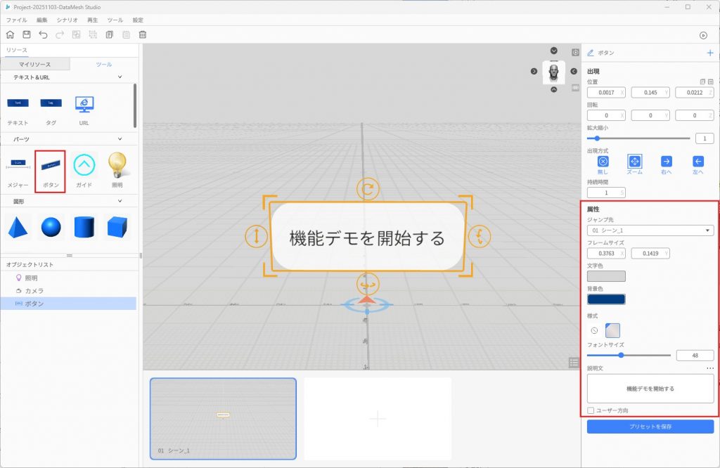Click the Home icon in the toolbar
The height and width of the screenshot is (468, 720).
click(10, 34)
